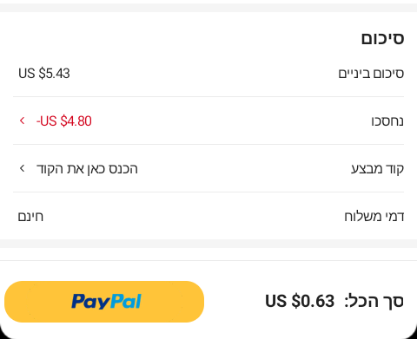This screenshot has width=417, height=339.
Task: Select the US $5.43 subtotal amount
Action: (44, 74)
